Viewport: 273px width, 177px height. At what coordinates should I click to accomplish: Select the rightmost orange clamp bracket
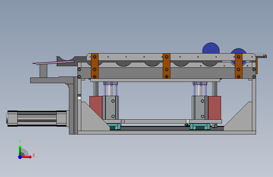click(239, 66)
